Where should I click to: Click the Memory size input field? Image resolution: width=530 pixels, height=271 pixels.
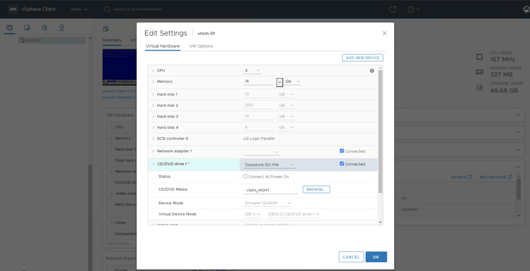point(258,82)
